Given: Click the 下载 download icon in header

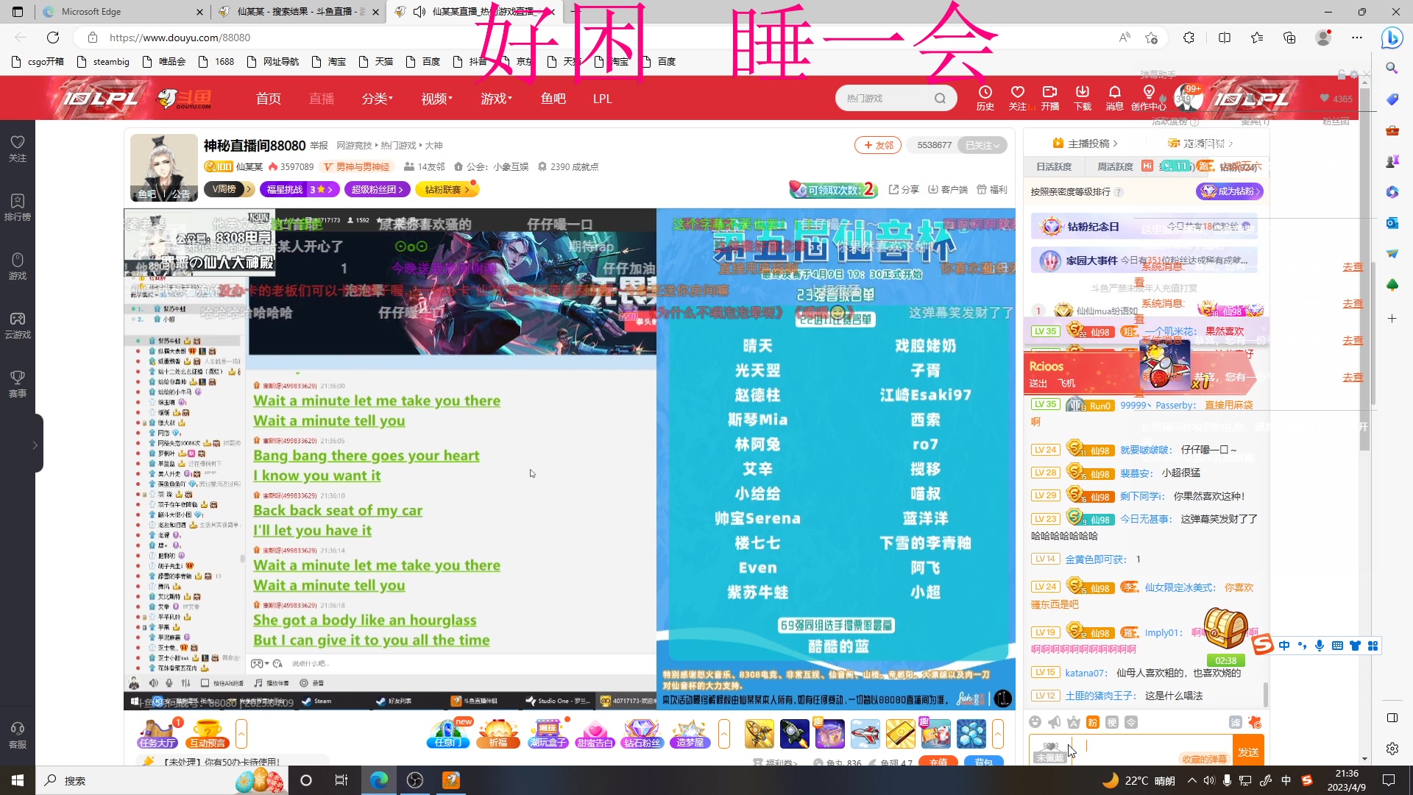Looking at the screenshot, I should click(x=1082, y=97).
